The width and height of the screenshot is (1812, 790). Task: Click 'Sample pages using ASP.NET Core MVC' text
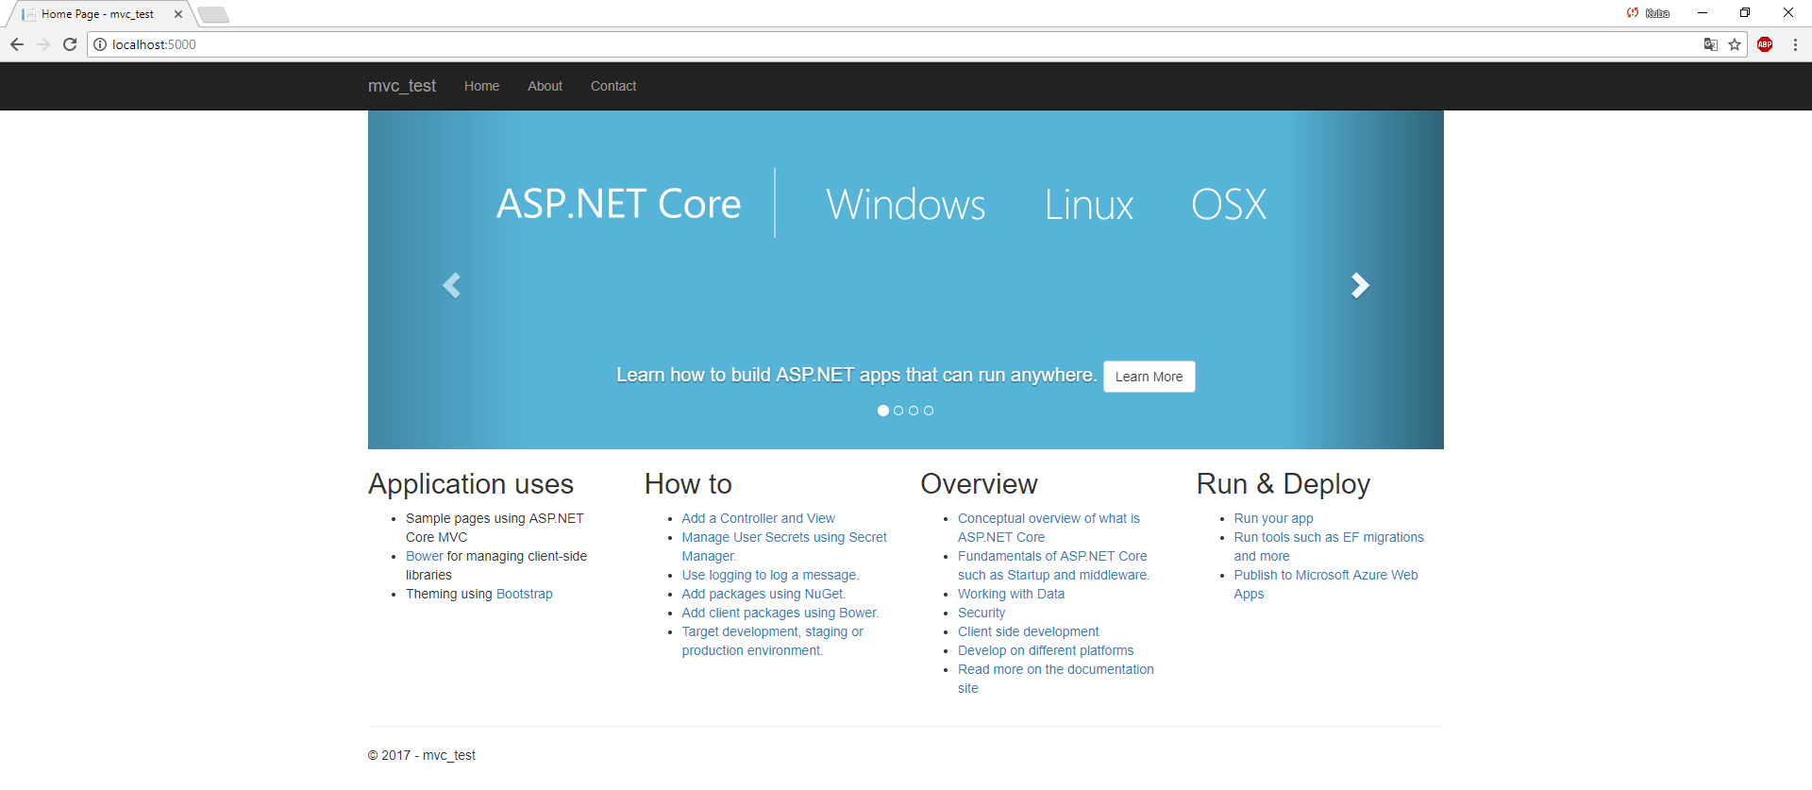pyautogui.click(x=495, y=528)
